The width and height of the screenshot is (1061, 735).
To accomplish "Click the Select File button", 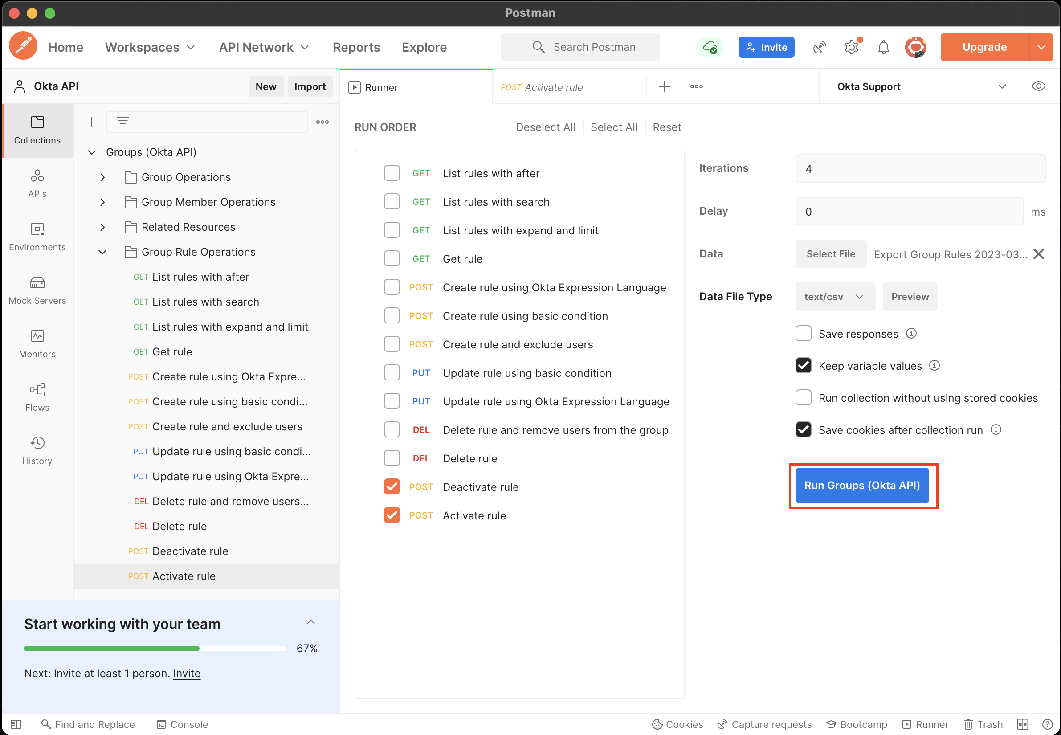I will [830, 254].
